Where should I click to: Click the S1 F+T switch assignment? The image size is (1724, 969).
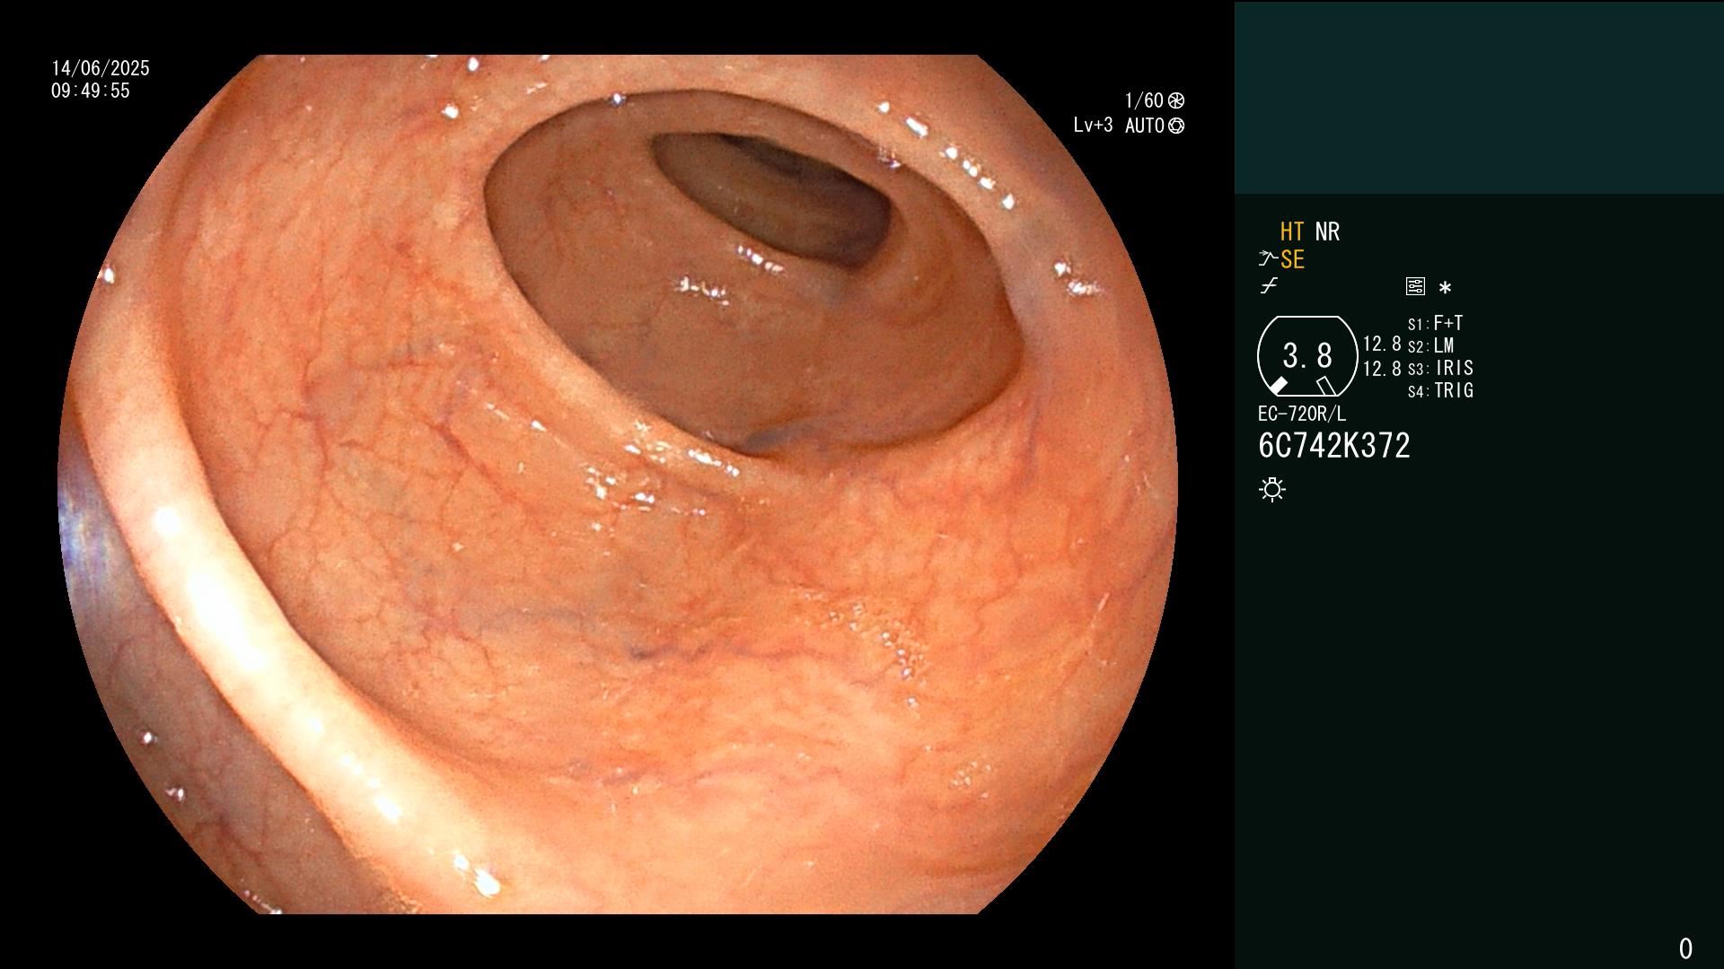point(1436,323)
